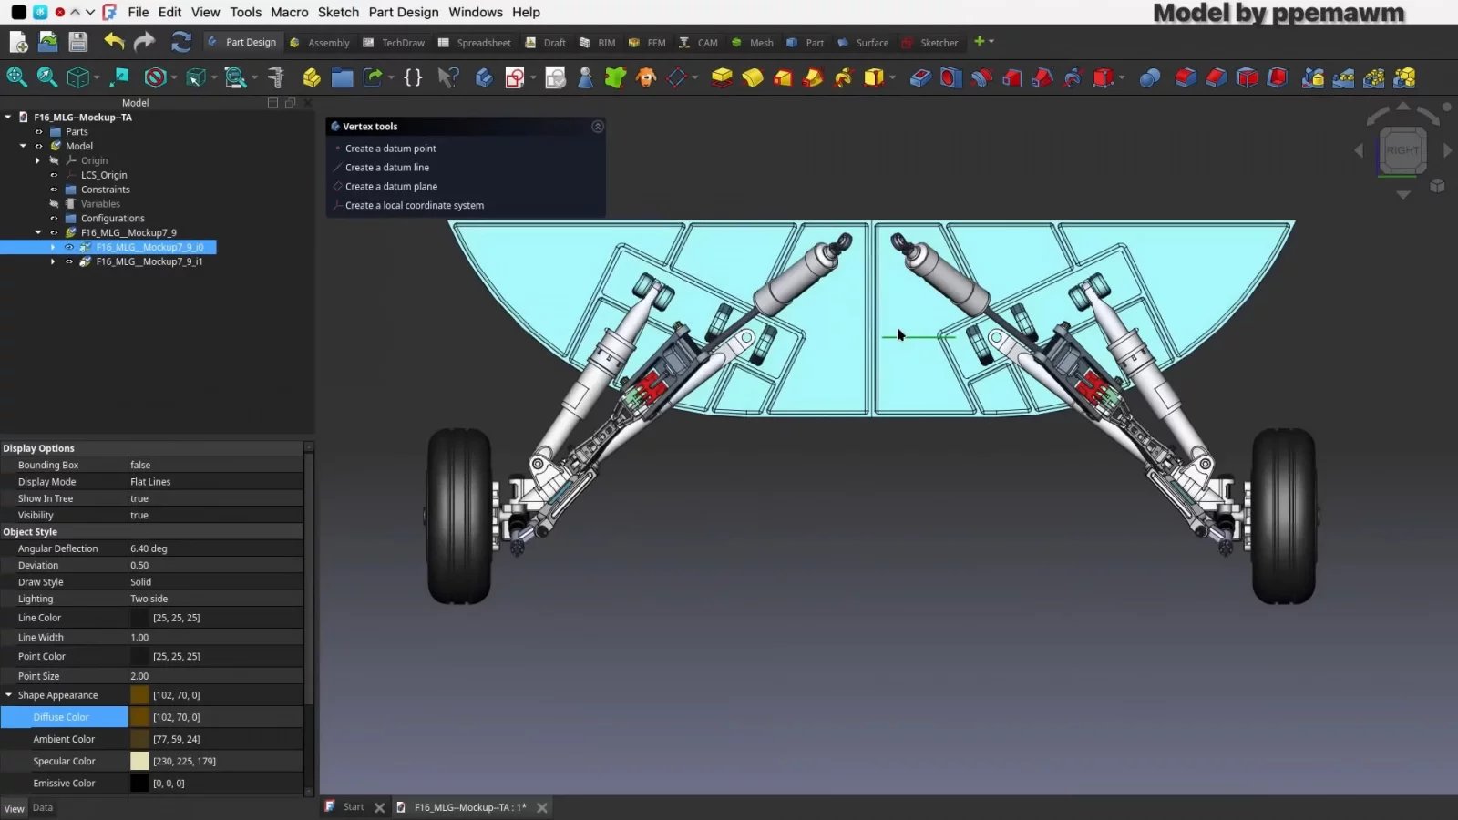Click Create a datum line

386,168
